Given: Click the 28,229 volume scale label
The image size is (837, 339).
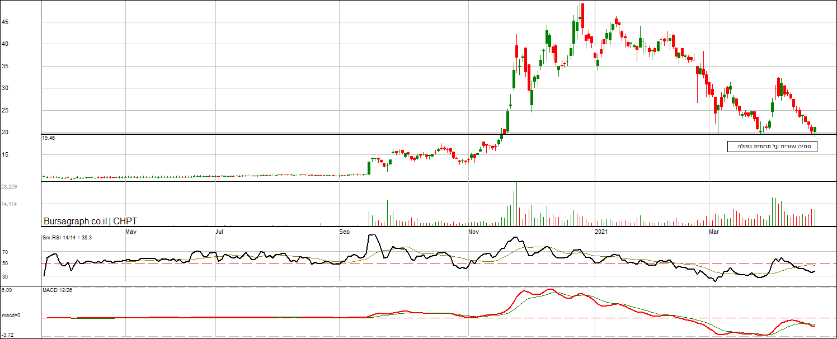Looking at the screenshot, I should pos(8,186).
